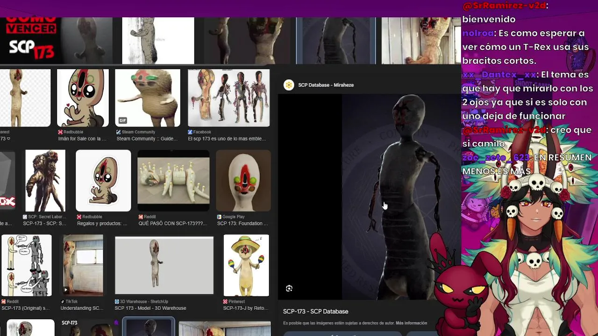This screenshot has height=336, width=598.
Task: Open 'SCP 173 - Model - 3D Warehouse' link
Action: tap(150, 308)
